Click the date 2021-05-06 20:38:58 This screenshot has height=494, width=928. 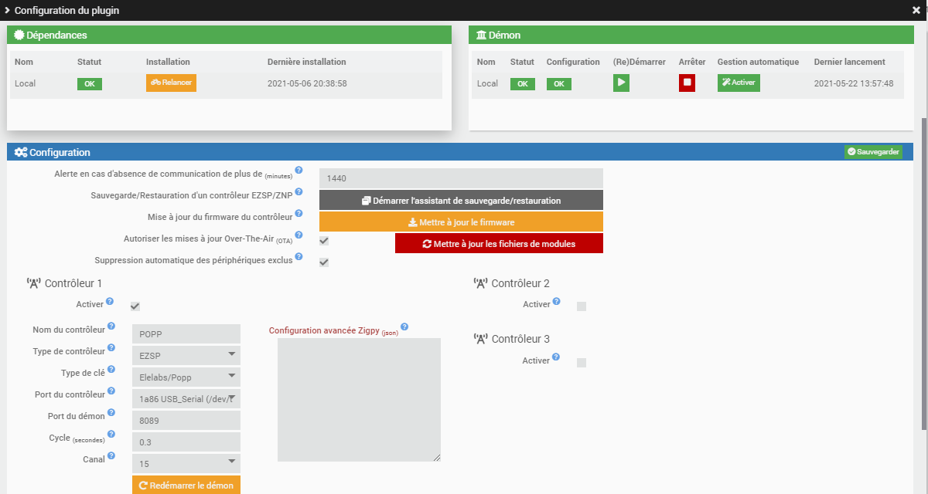click(307, 83)
